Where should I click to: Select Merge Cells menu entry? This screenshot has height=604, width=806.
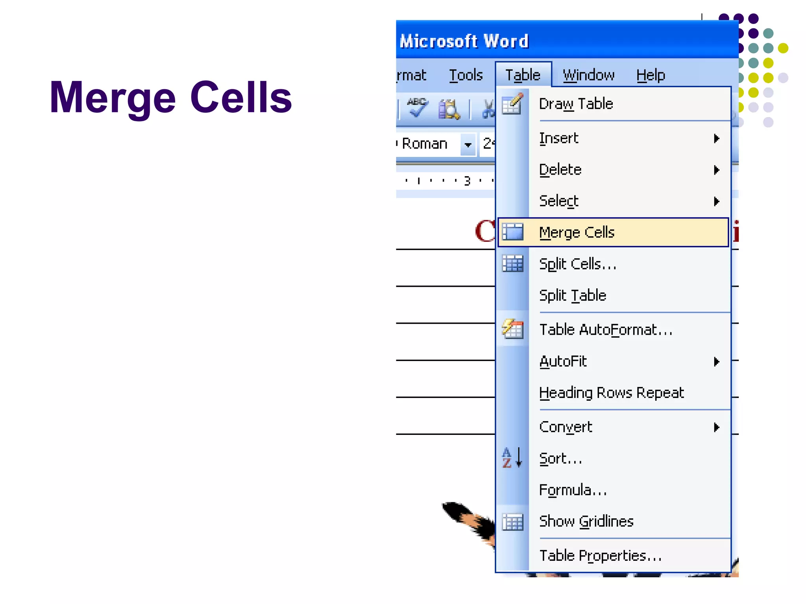click(x=613, y=232)
